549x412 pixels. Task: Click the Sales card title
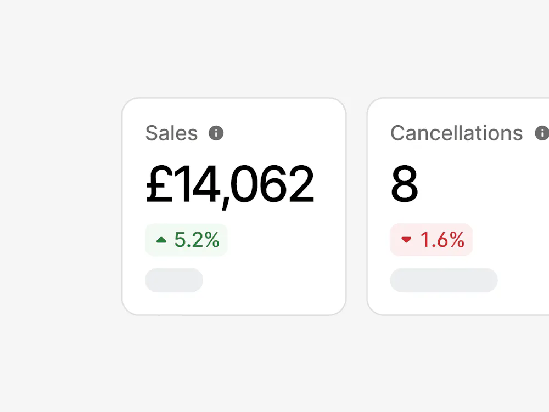(x=171, y=133)
